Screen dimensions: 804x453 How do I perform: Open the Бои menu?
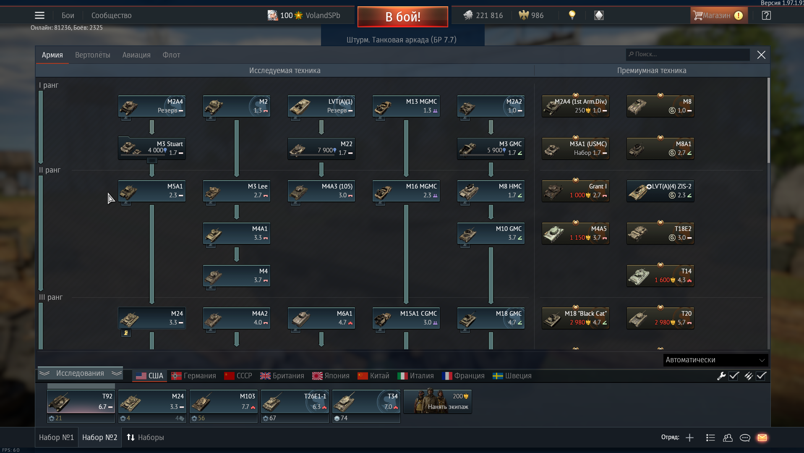(x=68, y=16)
